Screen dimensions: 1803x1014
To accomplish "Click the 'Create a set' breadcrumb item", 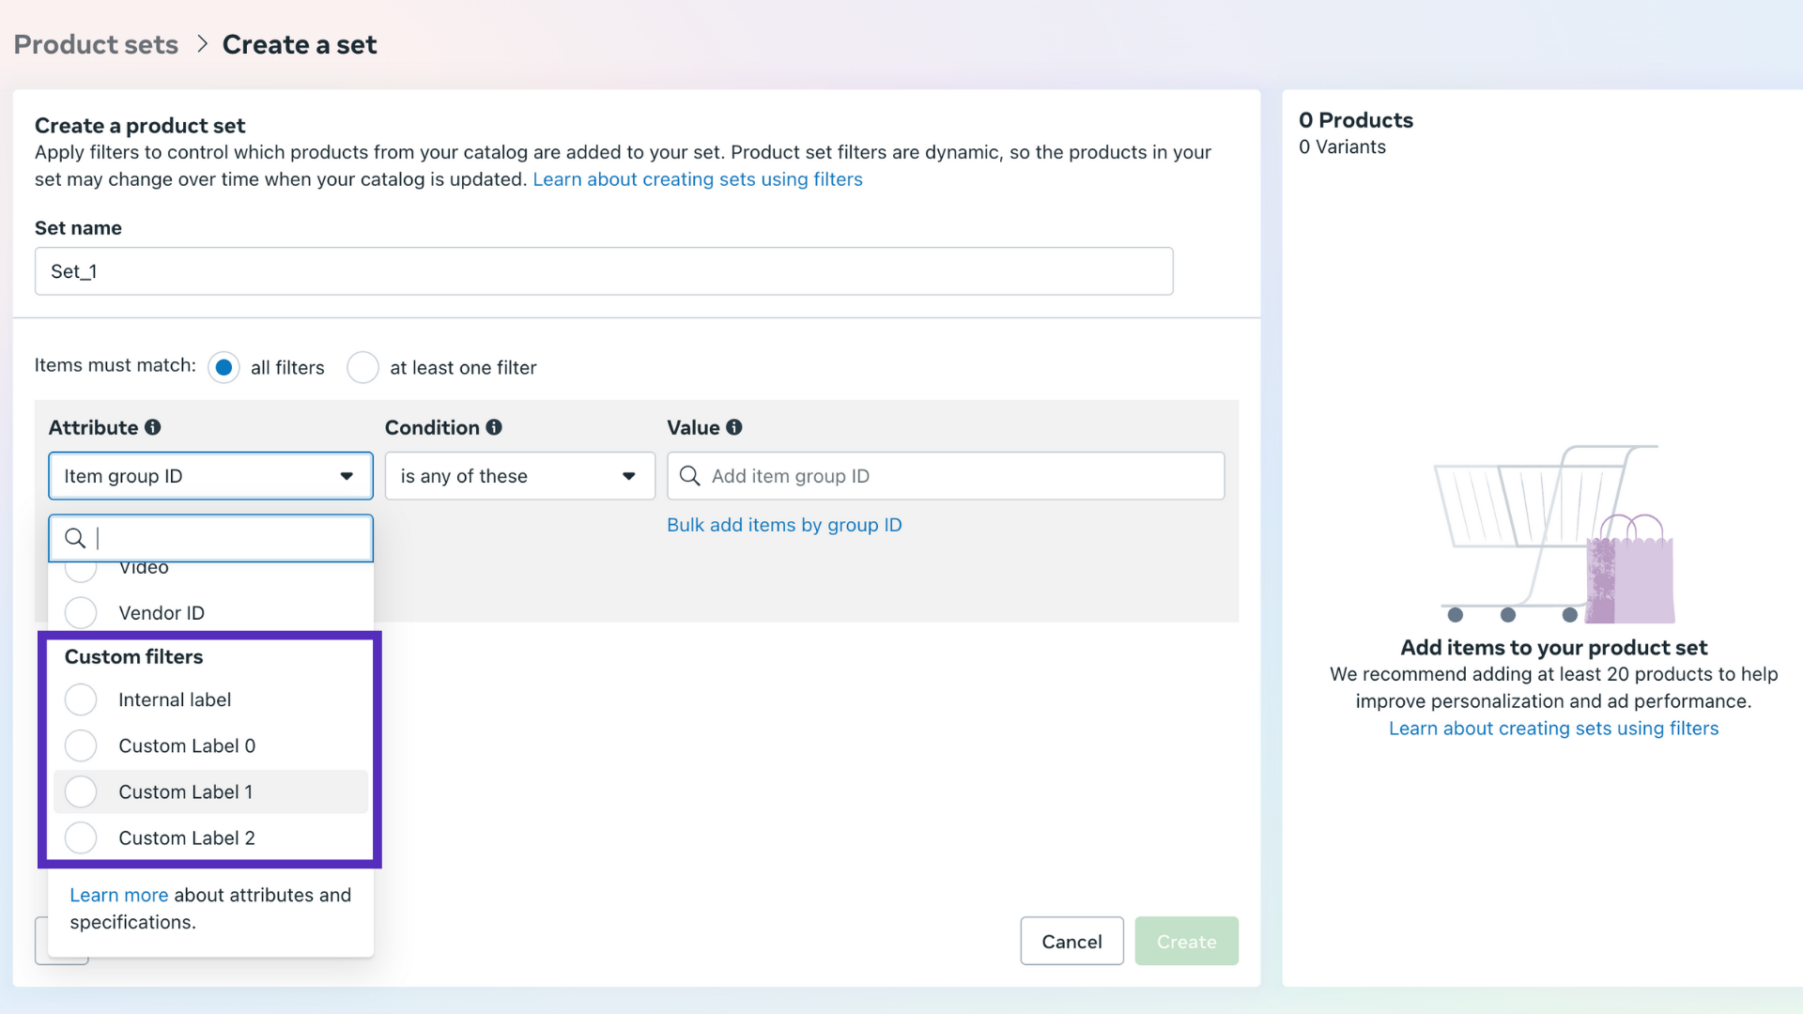I will 299,44.
